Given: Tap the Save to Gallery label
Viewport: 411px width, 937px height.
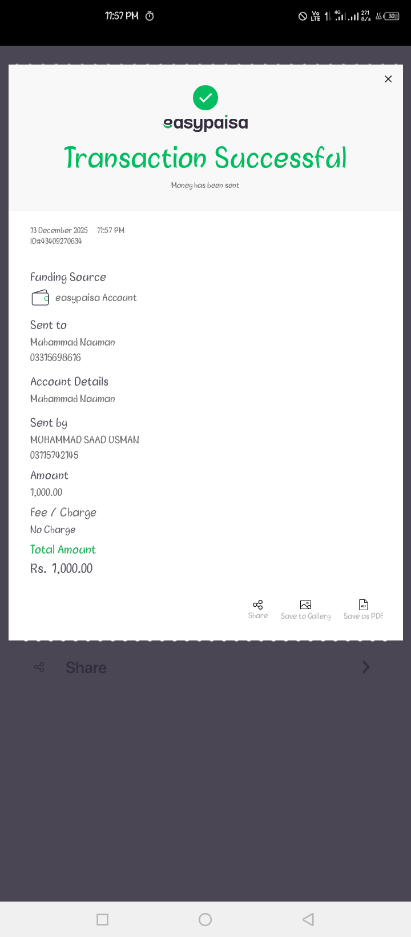Looking at the screenshot, I should pyautogui.click(x=305, y=616).
